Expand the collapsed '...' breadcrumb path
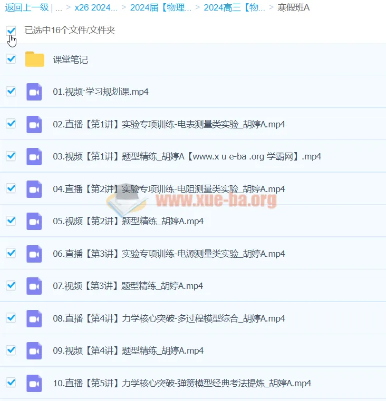386x401 pixels. 59,7
